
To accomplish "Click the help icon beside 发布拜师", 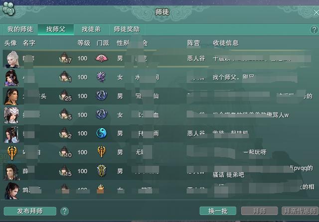I will [x=64, y=211].
